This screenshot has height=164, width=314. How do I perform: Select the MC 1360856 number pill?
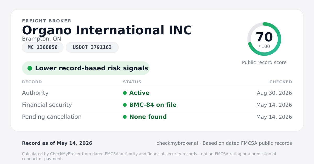tap(43, 47)
